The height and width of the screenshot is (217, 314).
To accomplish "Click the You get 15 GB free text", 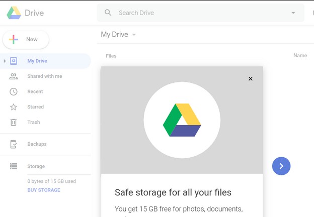I will click(x=179, y=209).
